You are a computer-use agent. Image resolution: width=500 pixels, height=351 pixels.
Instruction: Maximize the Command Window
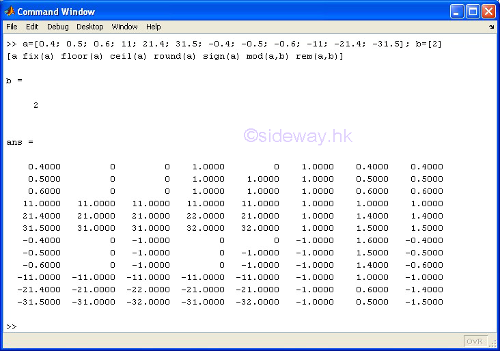473,12
